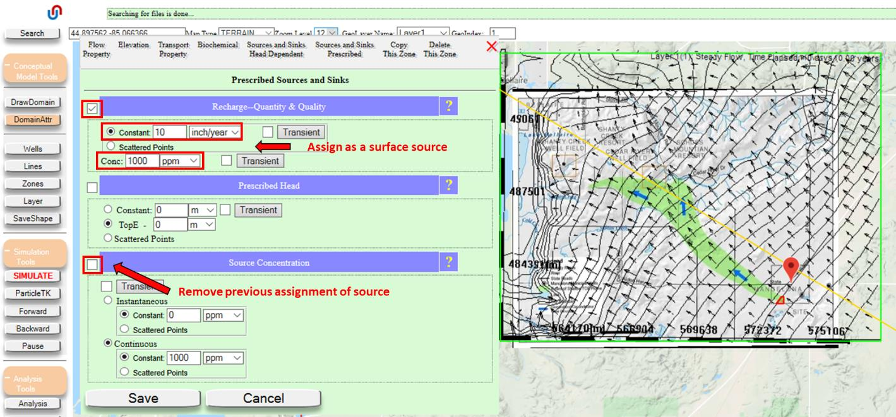Run Forward particle tracking
The height and width of the screenshot is (417, 896).
[x=33, y=311]
